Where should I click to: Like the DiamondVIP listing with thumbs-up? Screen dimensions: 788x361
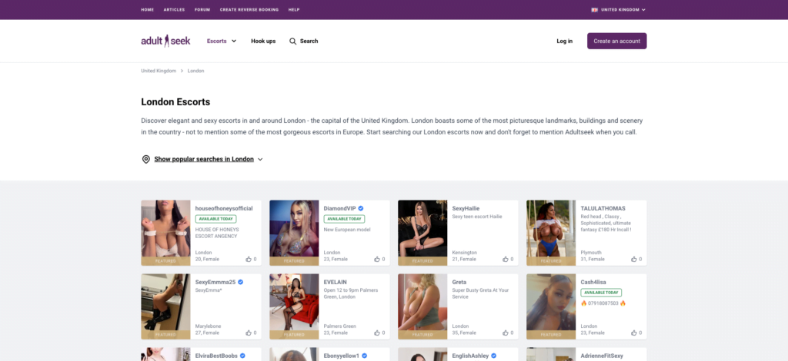[377, 259]
